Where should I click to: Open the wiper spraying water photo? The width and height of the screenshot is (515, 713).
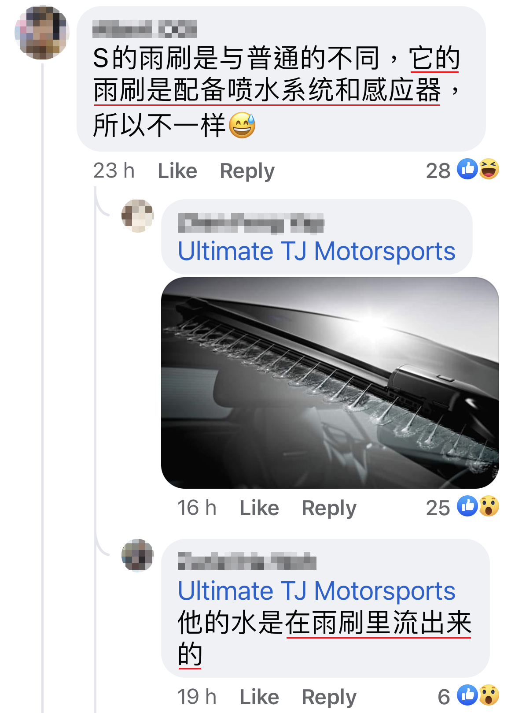(330, 382)
